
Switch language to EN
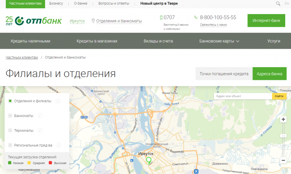point(287,4)
